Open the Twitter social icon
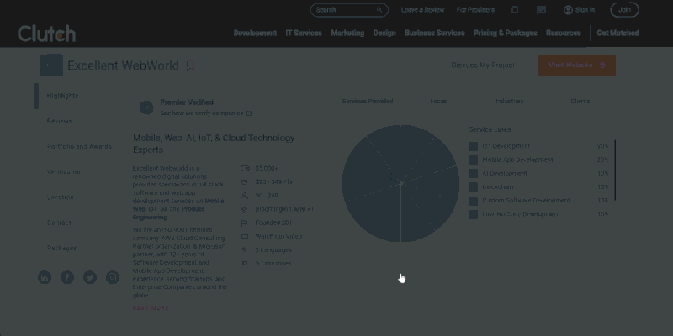 click(90, 277)
